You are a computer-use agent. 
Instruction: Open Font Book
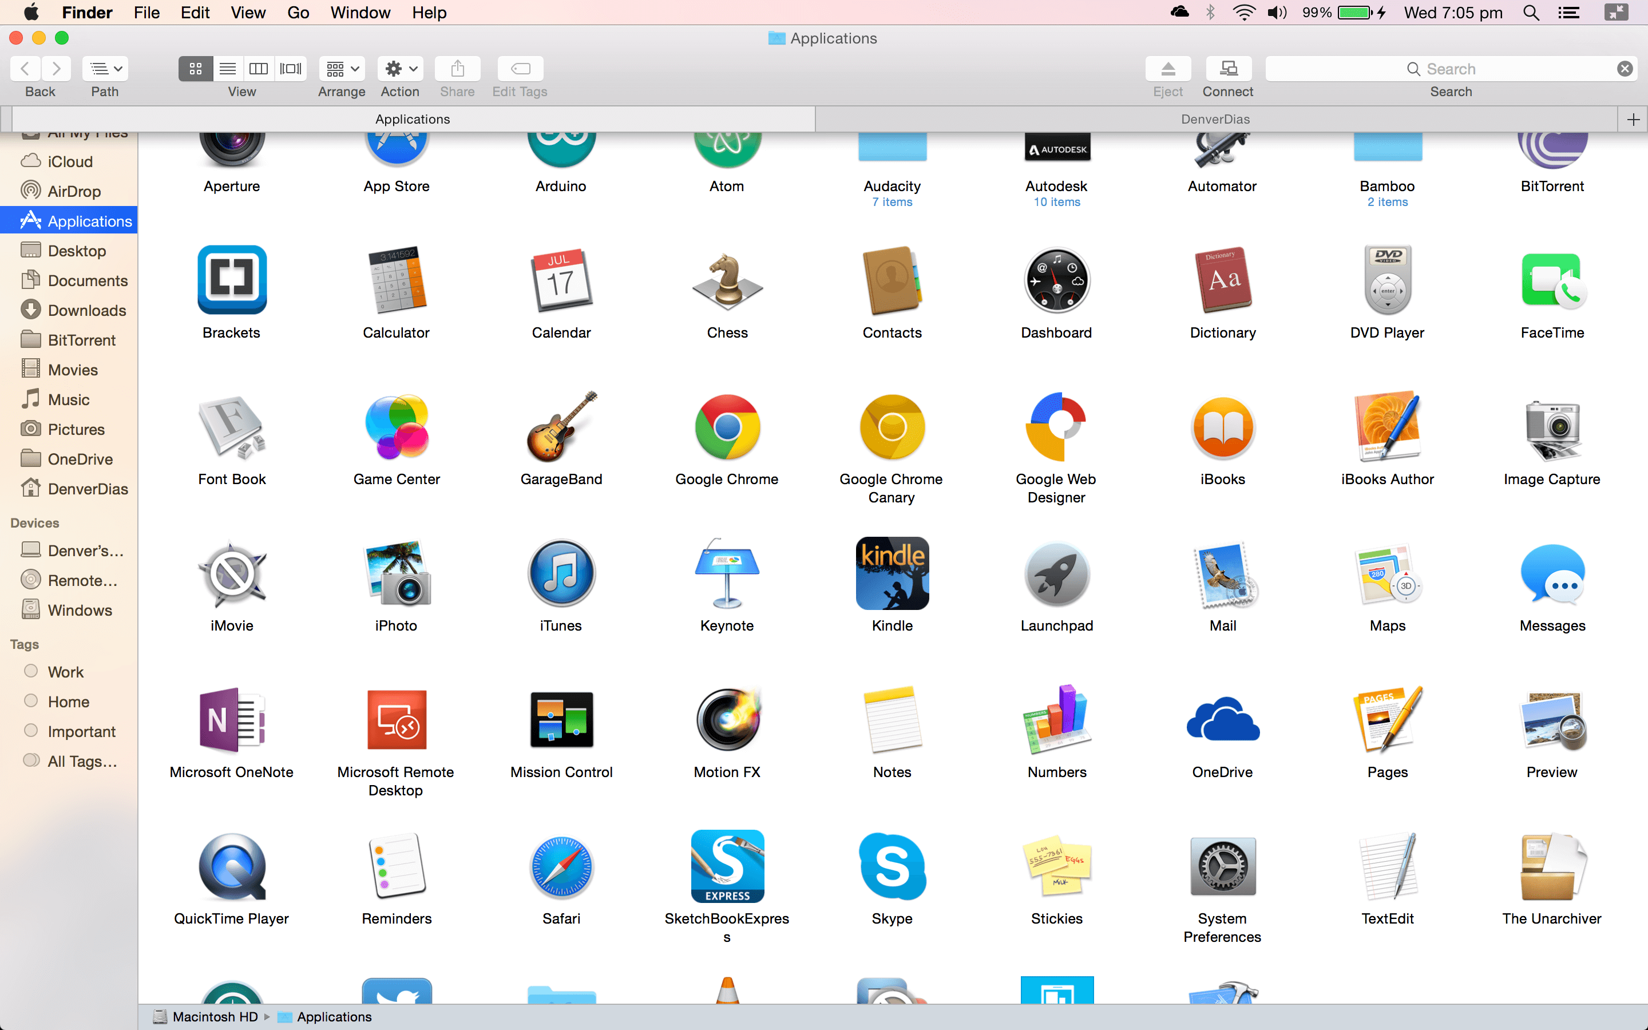(x=232, y=426)
